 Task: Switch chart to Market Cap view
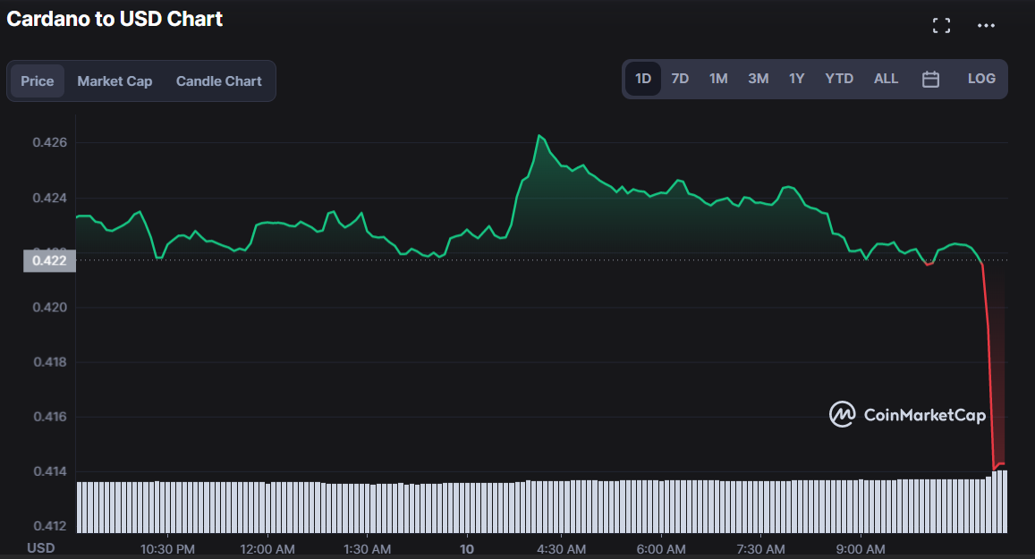[x=115, y=80]
